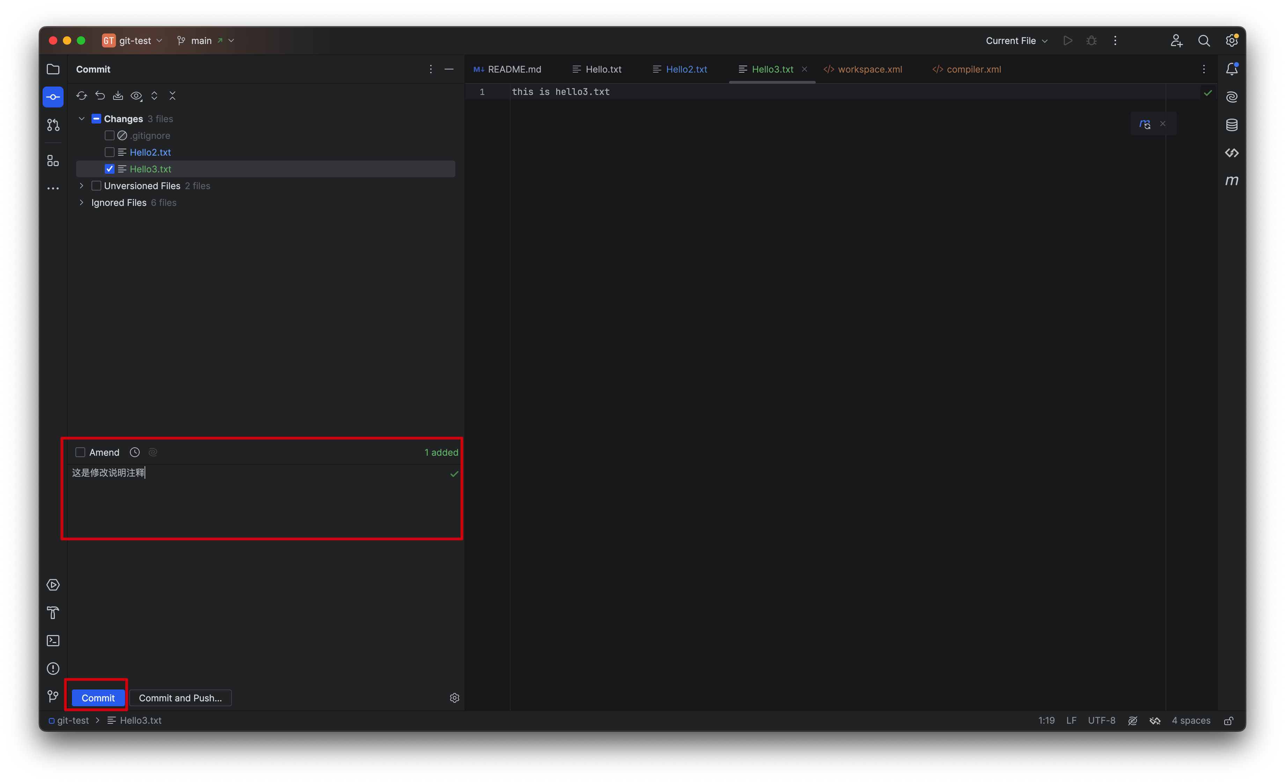Viewport: 1285px width, 783px height.
Task: Open the Pull Requests sidebar icon
Action: point(53,125)
